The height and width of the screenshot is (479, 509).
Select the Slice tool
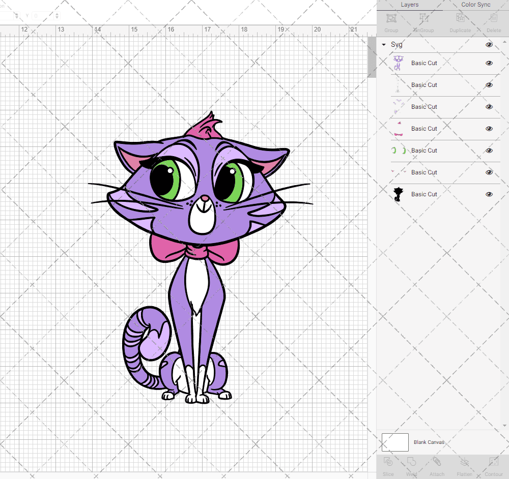[388, 462]
